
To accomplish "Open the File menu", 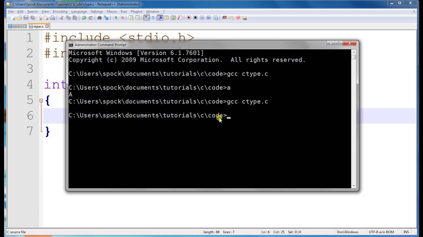I will (x=11, y=12).
